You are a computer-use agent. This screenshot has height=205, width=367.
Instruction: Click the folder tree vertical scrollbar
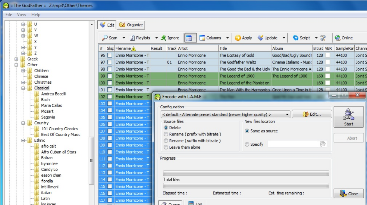(x=92, y=160)
